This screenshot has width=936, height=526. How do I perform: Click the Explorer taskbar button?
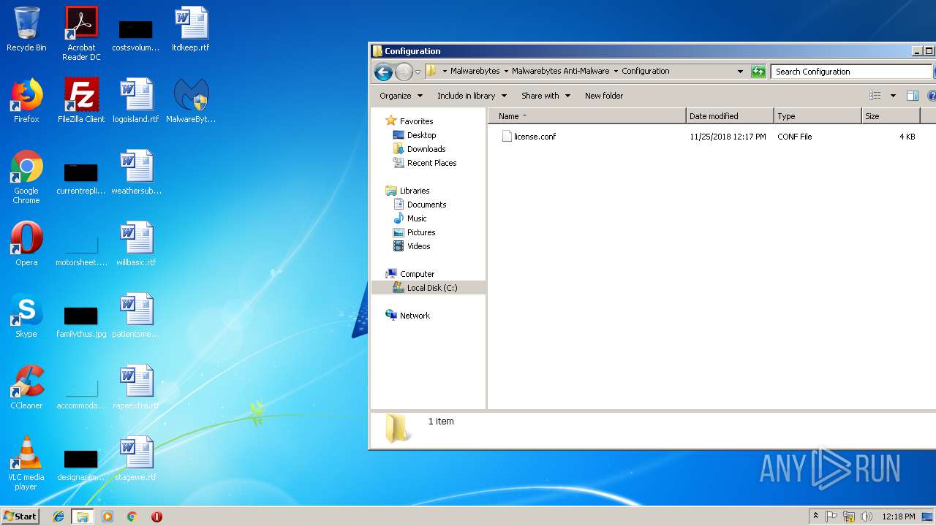tap(83, 517)
